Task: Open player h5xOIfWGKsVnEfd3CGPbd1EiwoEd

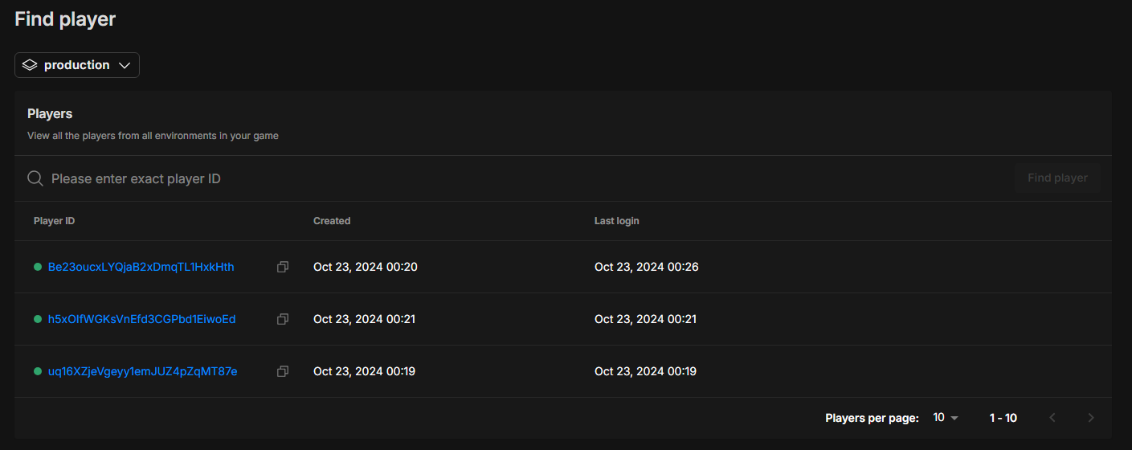Action: (x=142, y=319)
